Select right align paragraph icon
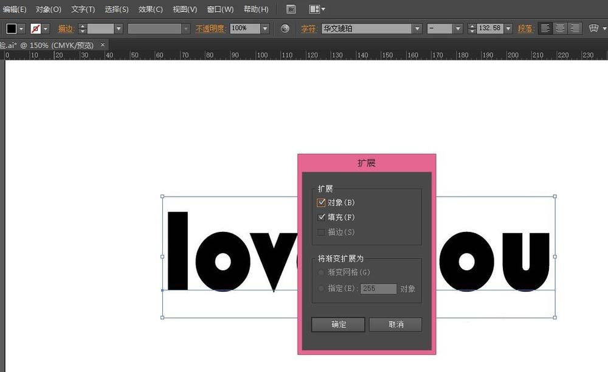 coord(575,28)
